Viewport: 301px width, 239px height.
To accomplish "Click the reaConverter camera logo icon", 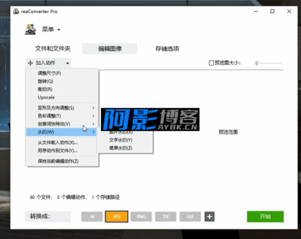I will (x=30, y=29).
